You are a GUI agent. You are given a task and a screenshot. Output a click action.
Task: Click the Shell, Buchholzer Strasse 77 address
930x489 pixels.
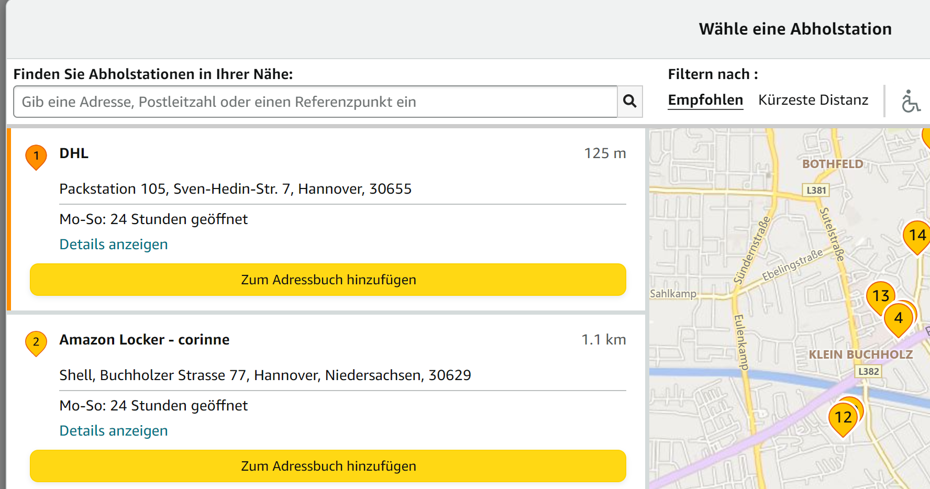pos(265,375)
